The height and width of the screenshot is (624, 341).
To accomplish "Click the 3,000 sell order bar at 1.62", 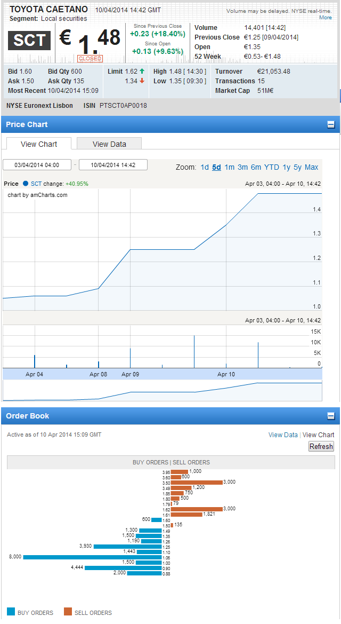I will (197, 509).
